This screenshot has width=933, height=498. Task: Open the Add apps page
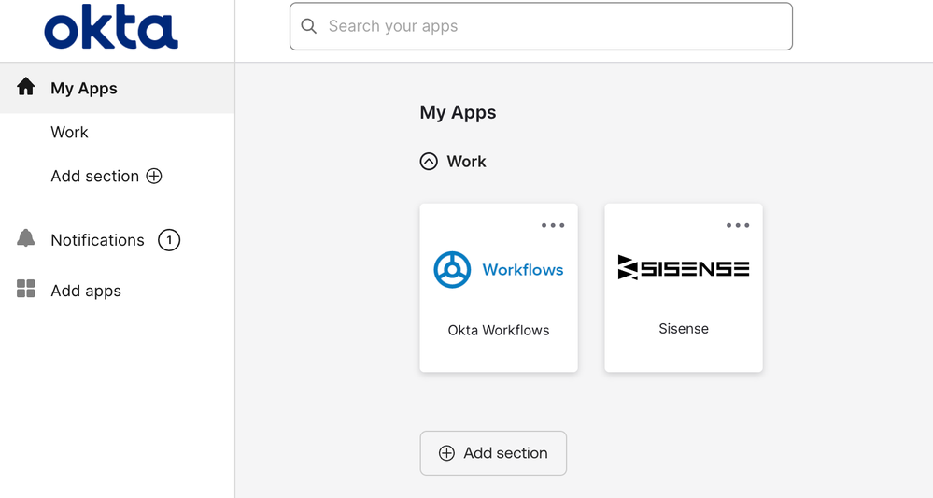[86, 291]
